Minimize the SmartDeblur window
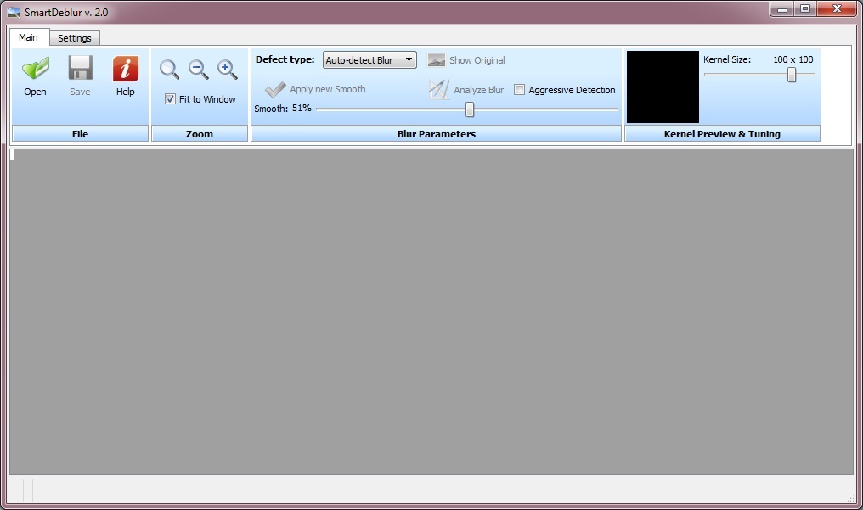The image size is (863, 510). coord(781,8)
